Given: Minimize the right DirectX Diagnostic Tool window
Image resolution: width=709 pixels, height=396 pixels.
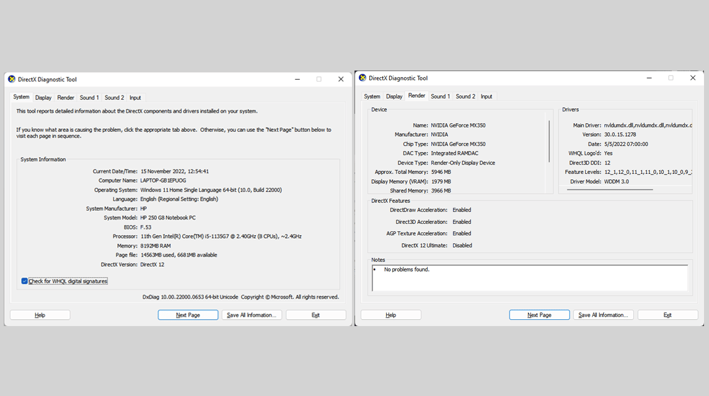Looking at the screenshot, I should 649,78.
